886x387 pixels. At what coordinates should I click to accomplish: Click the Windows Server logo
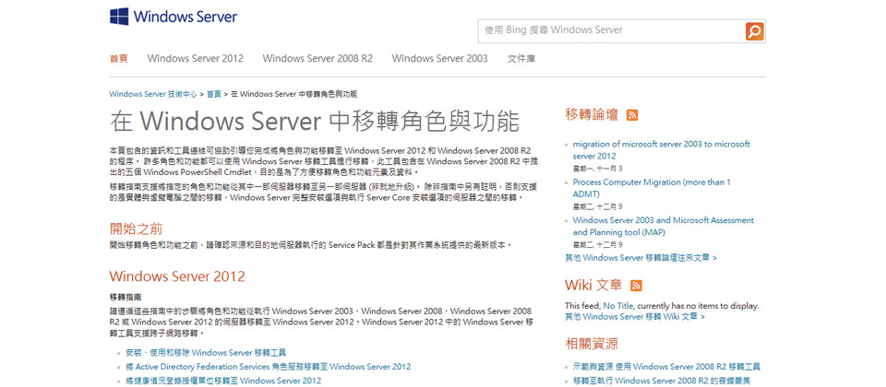(174, 17)
